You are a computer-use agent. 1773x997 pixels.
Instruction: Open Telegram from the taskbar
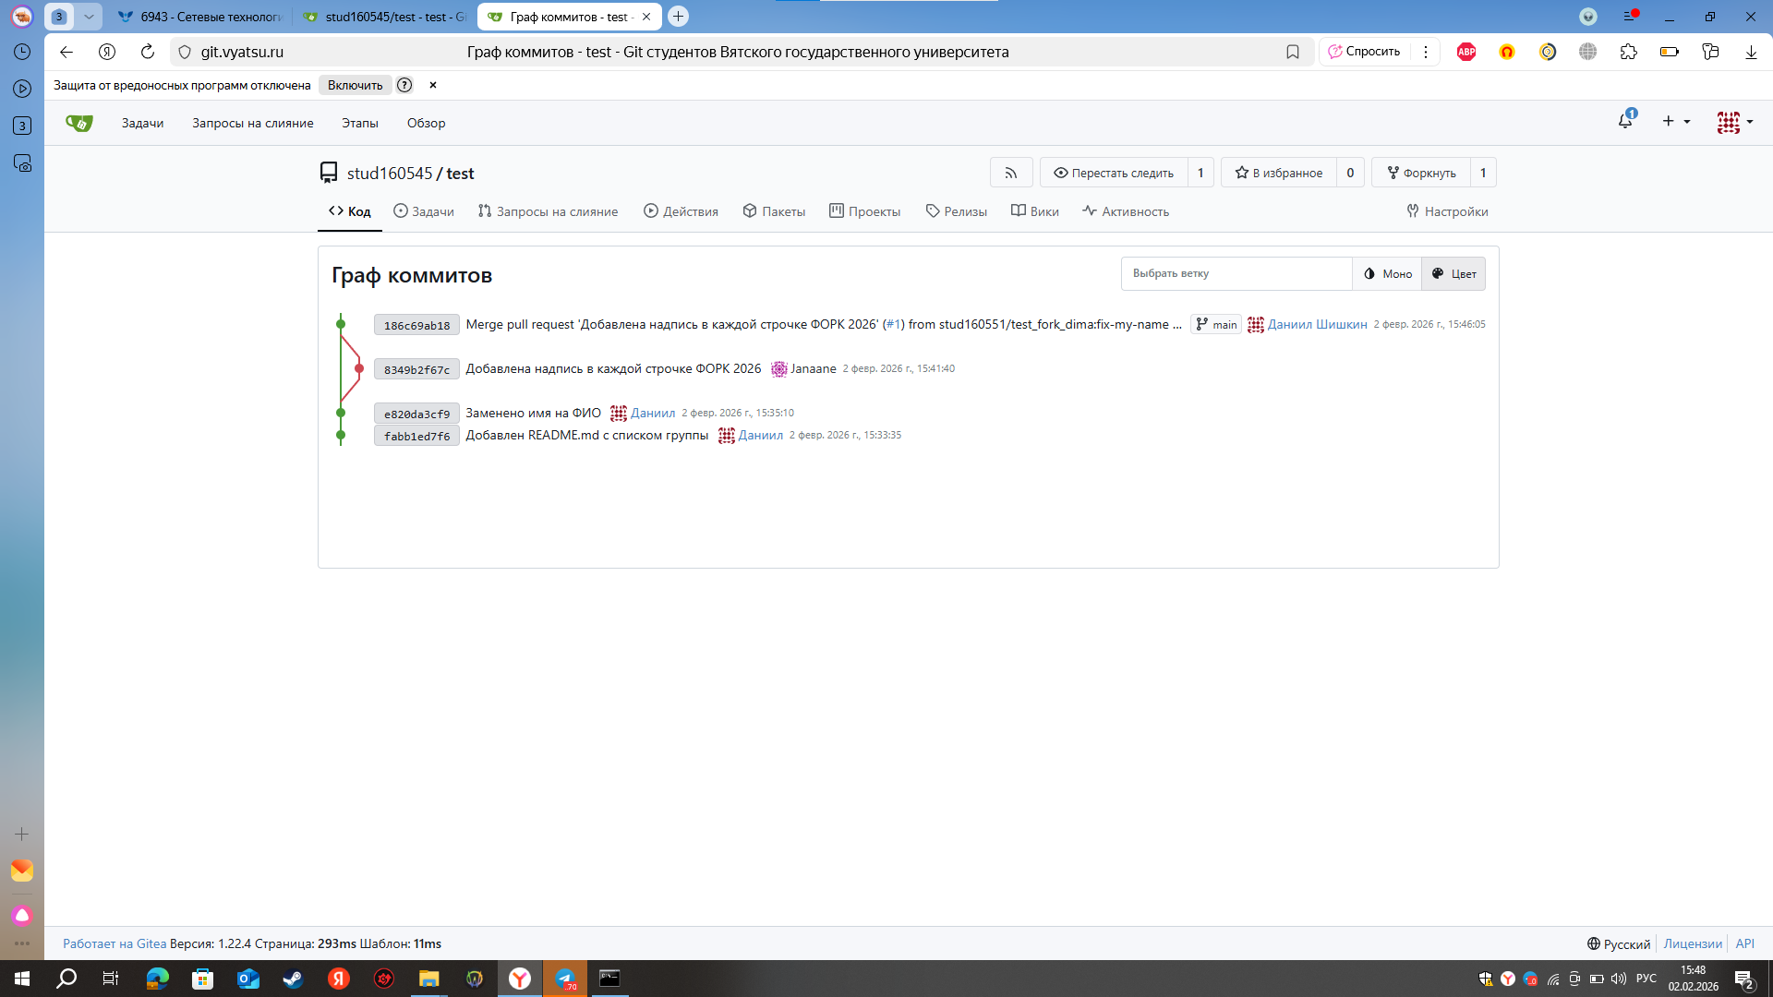coord(565,979)
